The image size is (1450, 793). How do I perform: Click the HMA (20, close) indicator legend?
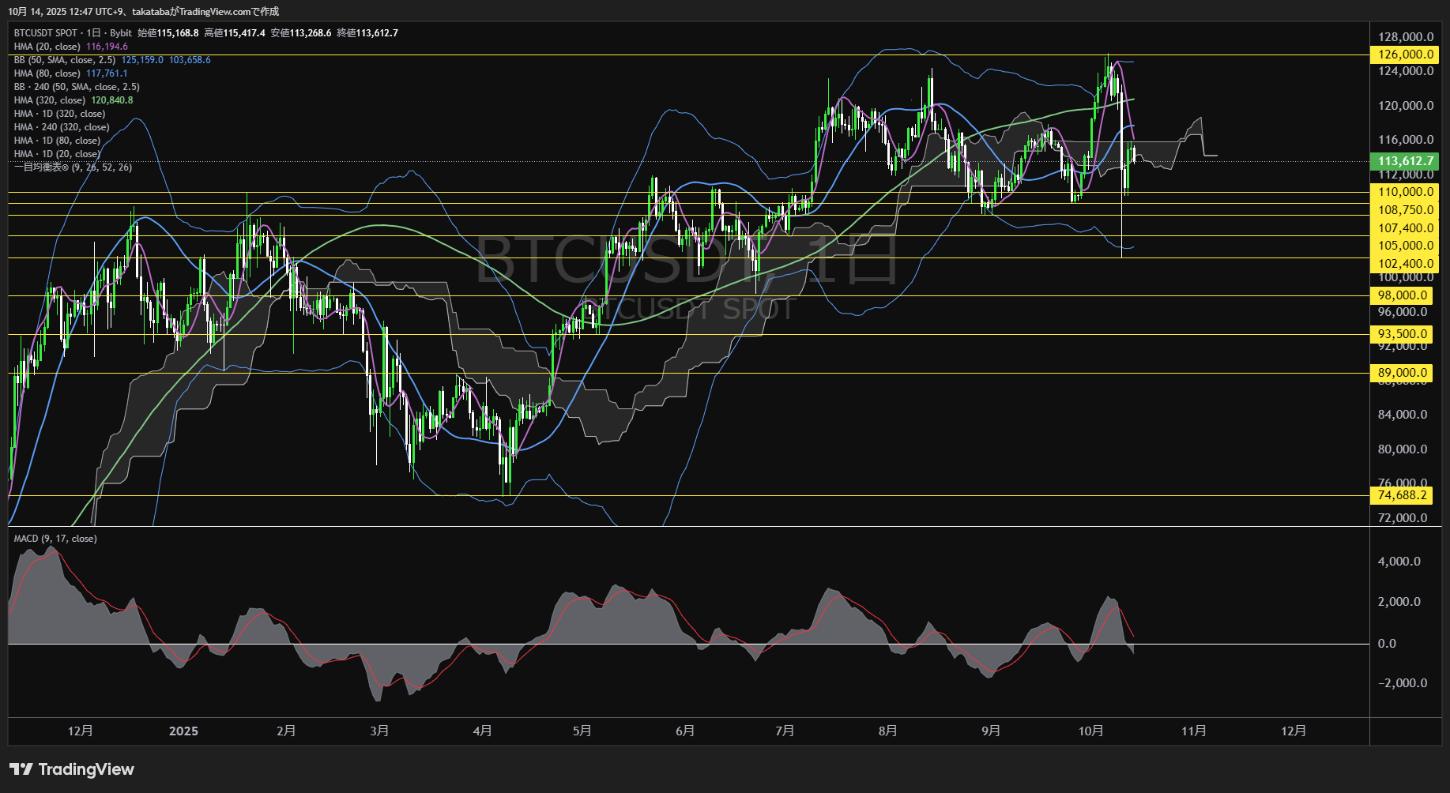point(47,47)
